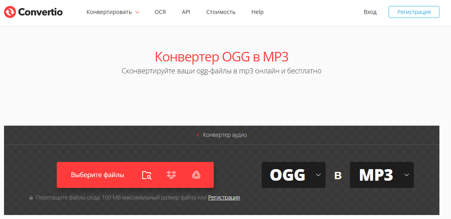Open the Стоимость pricing page
451x219 pixels.
coord(221,12)
